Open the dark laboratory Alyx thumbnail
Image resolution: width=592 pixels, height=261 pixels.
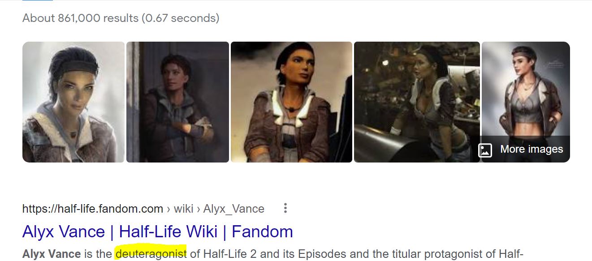tap(417, 102)
